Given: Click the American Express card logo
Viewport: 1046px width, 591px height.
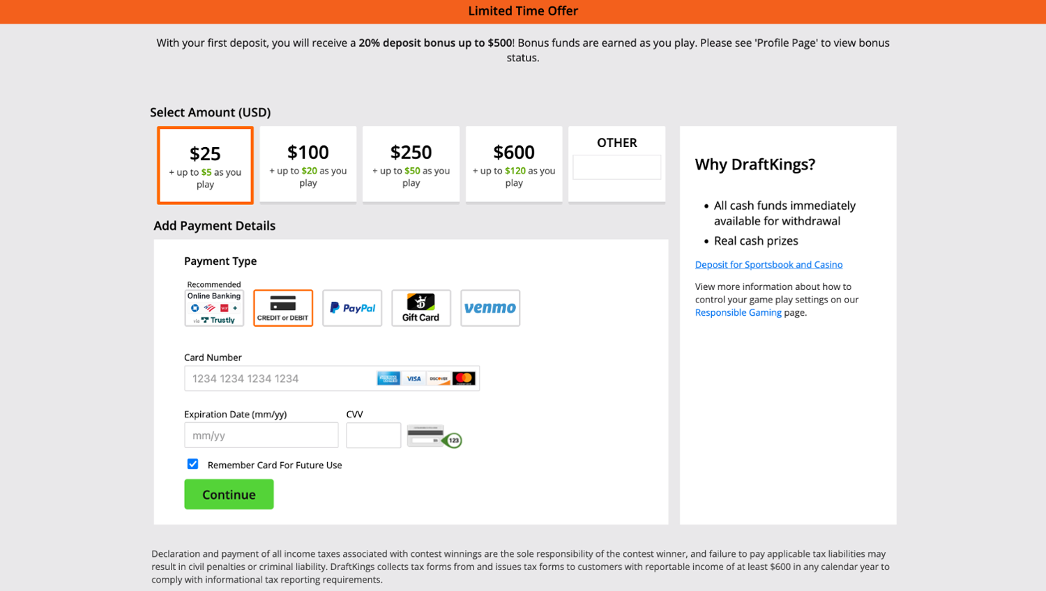Looking at the screenshot, I should (388, 378).
